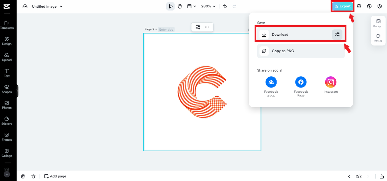Go to the previous page
The image size is (387, 181).
click(349, 176)
